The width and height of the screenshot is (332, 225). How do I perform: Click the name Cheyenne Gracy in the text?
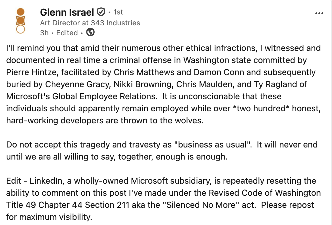click(78, 84)
